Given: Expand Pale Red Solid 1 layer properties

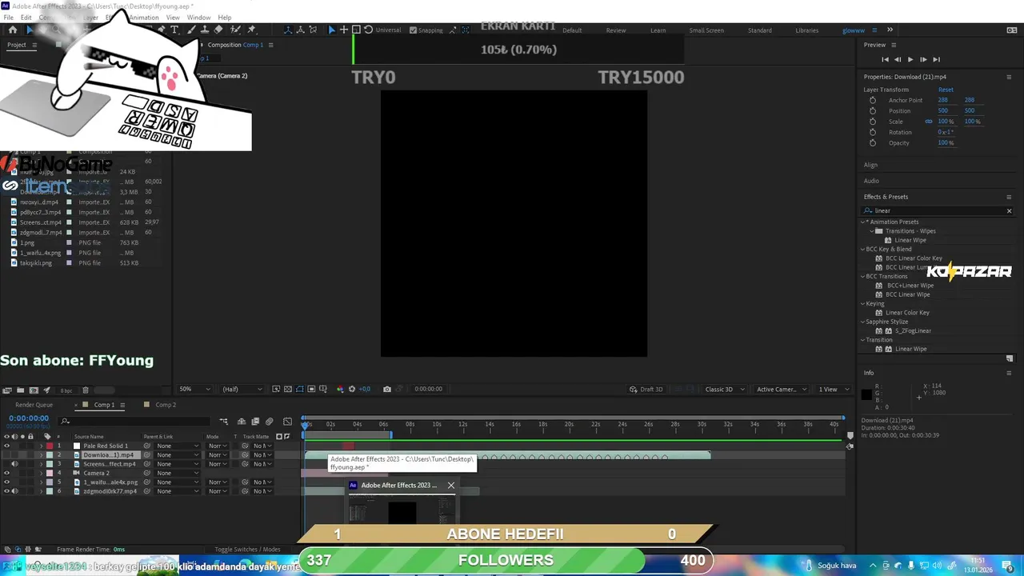Looking at the screenshot, I should [x=41, y=446].
